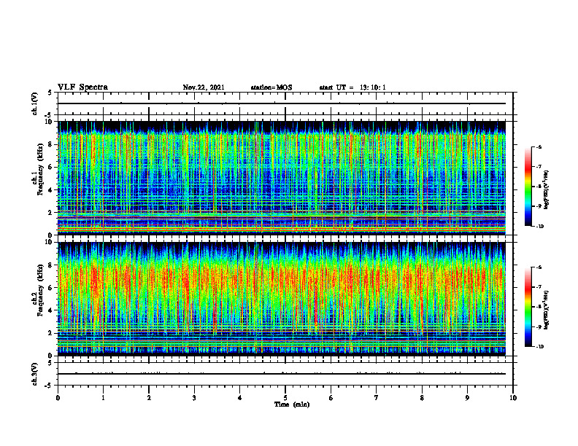578x446 pixels.
Task: Click time-axis tick label "6"
Action: [331, 398]
